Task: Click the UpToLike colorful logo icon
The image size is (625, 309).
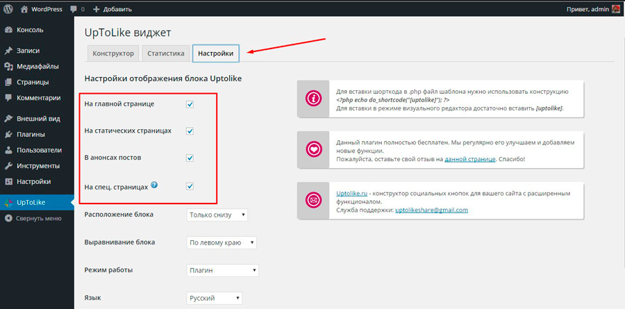Action: pos(9,203)
